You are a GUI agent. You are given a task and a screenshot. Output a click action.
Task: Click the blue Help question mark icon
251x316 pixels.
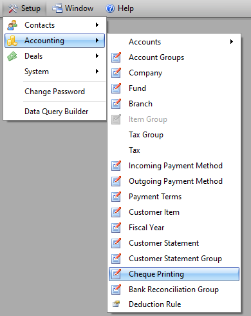110,8
